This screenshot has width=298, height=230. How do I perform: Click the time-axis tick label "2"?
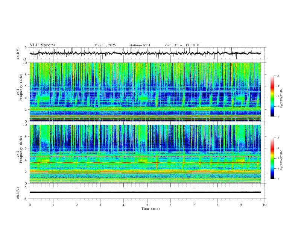point(77,205)
